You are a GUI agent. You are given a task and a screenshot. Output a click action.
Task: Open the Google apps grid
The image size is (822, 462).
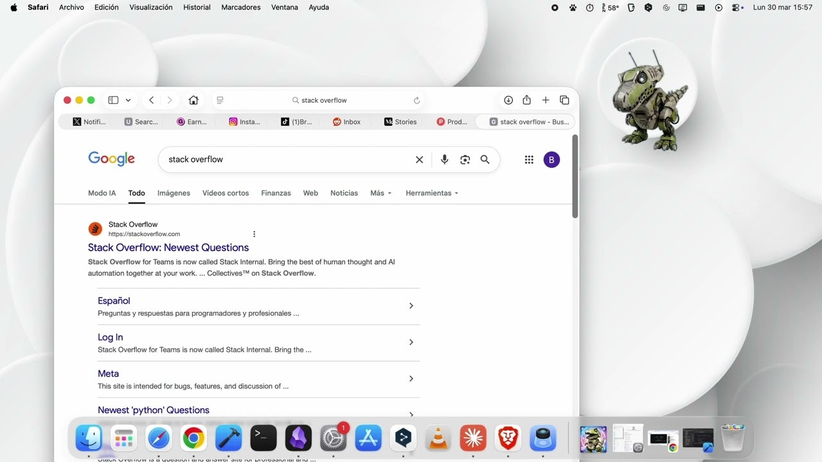(x=529, y=160)
